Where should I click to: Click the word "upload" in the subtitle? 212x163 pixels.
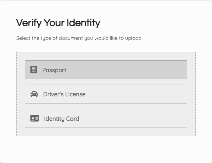coord(133,38)
